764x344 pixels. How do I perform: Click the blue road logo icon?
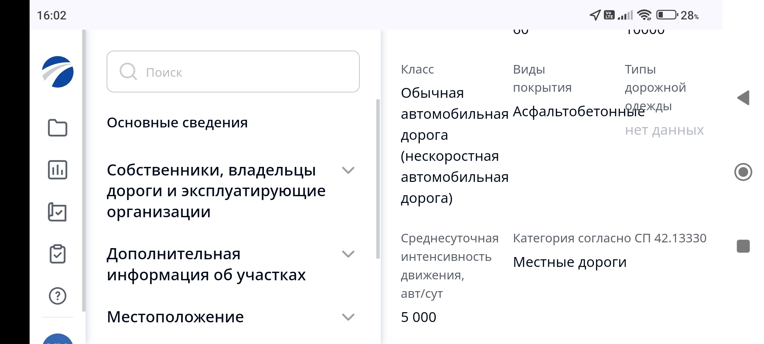pos(58,72)
